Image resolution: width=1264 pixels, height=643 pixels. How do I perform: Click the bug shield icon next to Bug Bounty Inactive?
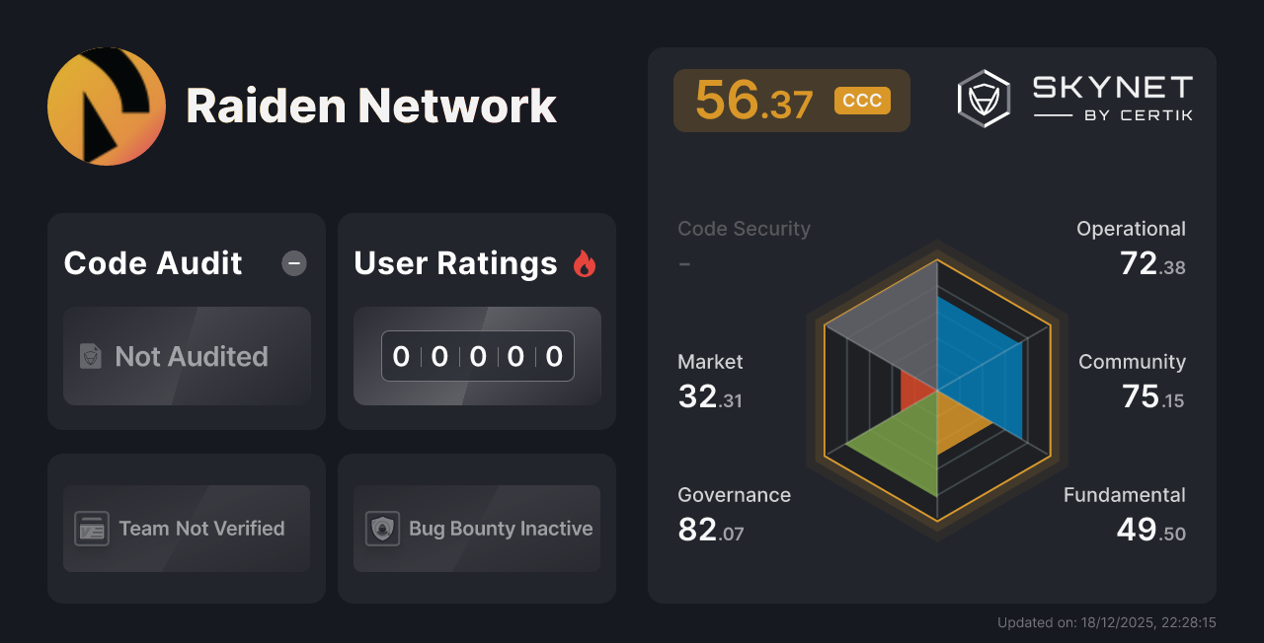383,529
